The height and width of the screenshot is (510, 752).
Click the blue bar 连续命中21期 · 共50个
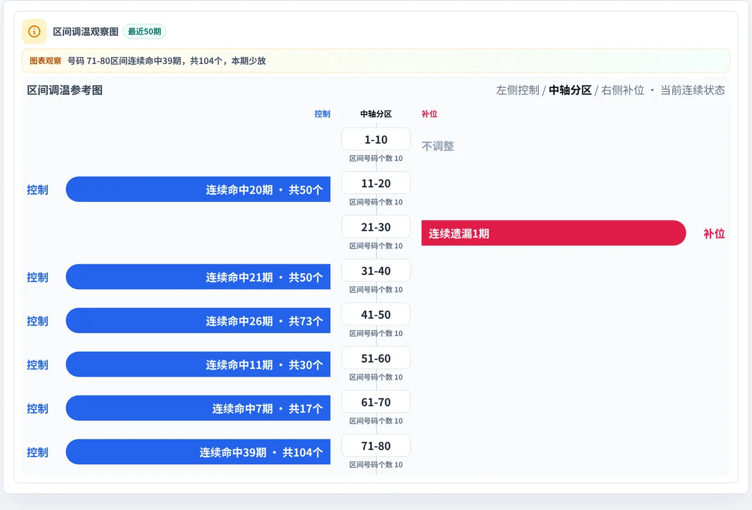(198, 277)
